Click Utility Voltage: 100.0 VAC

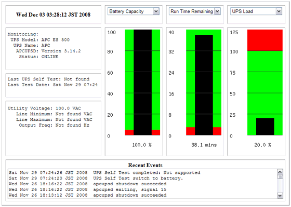[44, 108]
